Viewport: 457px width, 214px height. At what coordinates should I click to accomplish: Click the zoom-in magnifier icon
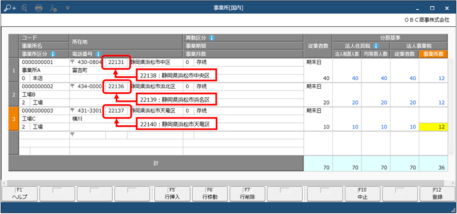point(10,8)
